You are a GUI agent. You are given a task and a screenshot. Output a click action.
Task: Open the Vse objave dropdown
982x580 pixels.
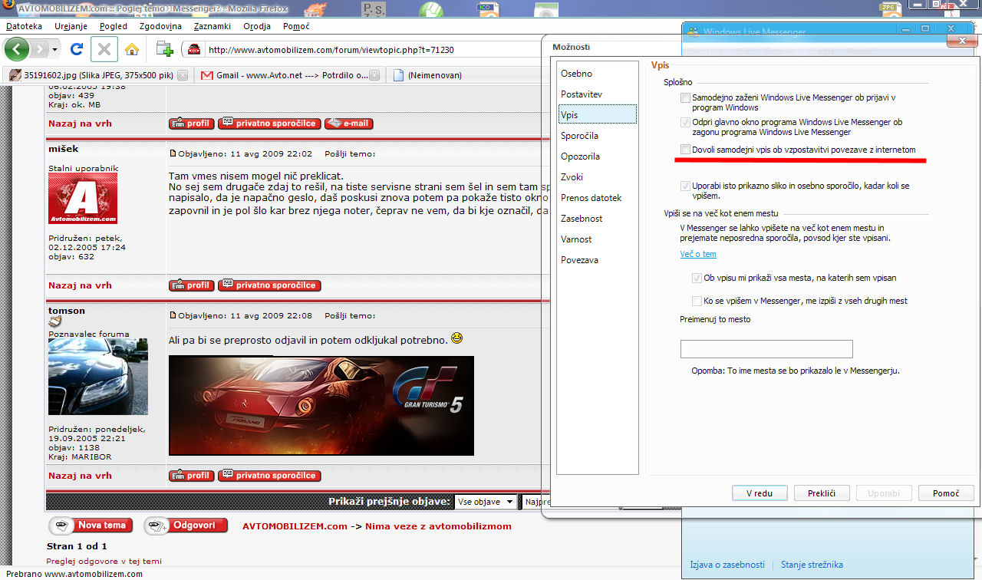(x=486, y=502)
